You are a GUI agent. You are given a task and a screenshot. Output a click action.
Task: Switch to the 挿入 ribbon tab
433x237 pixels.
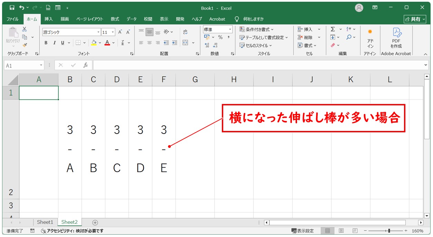49,19
